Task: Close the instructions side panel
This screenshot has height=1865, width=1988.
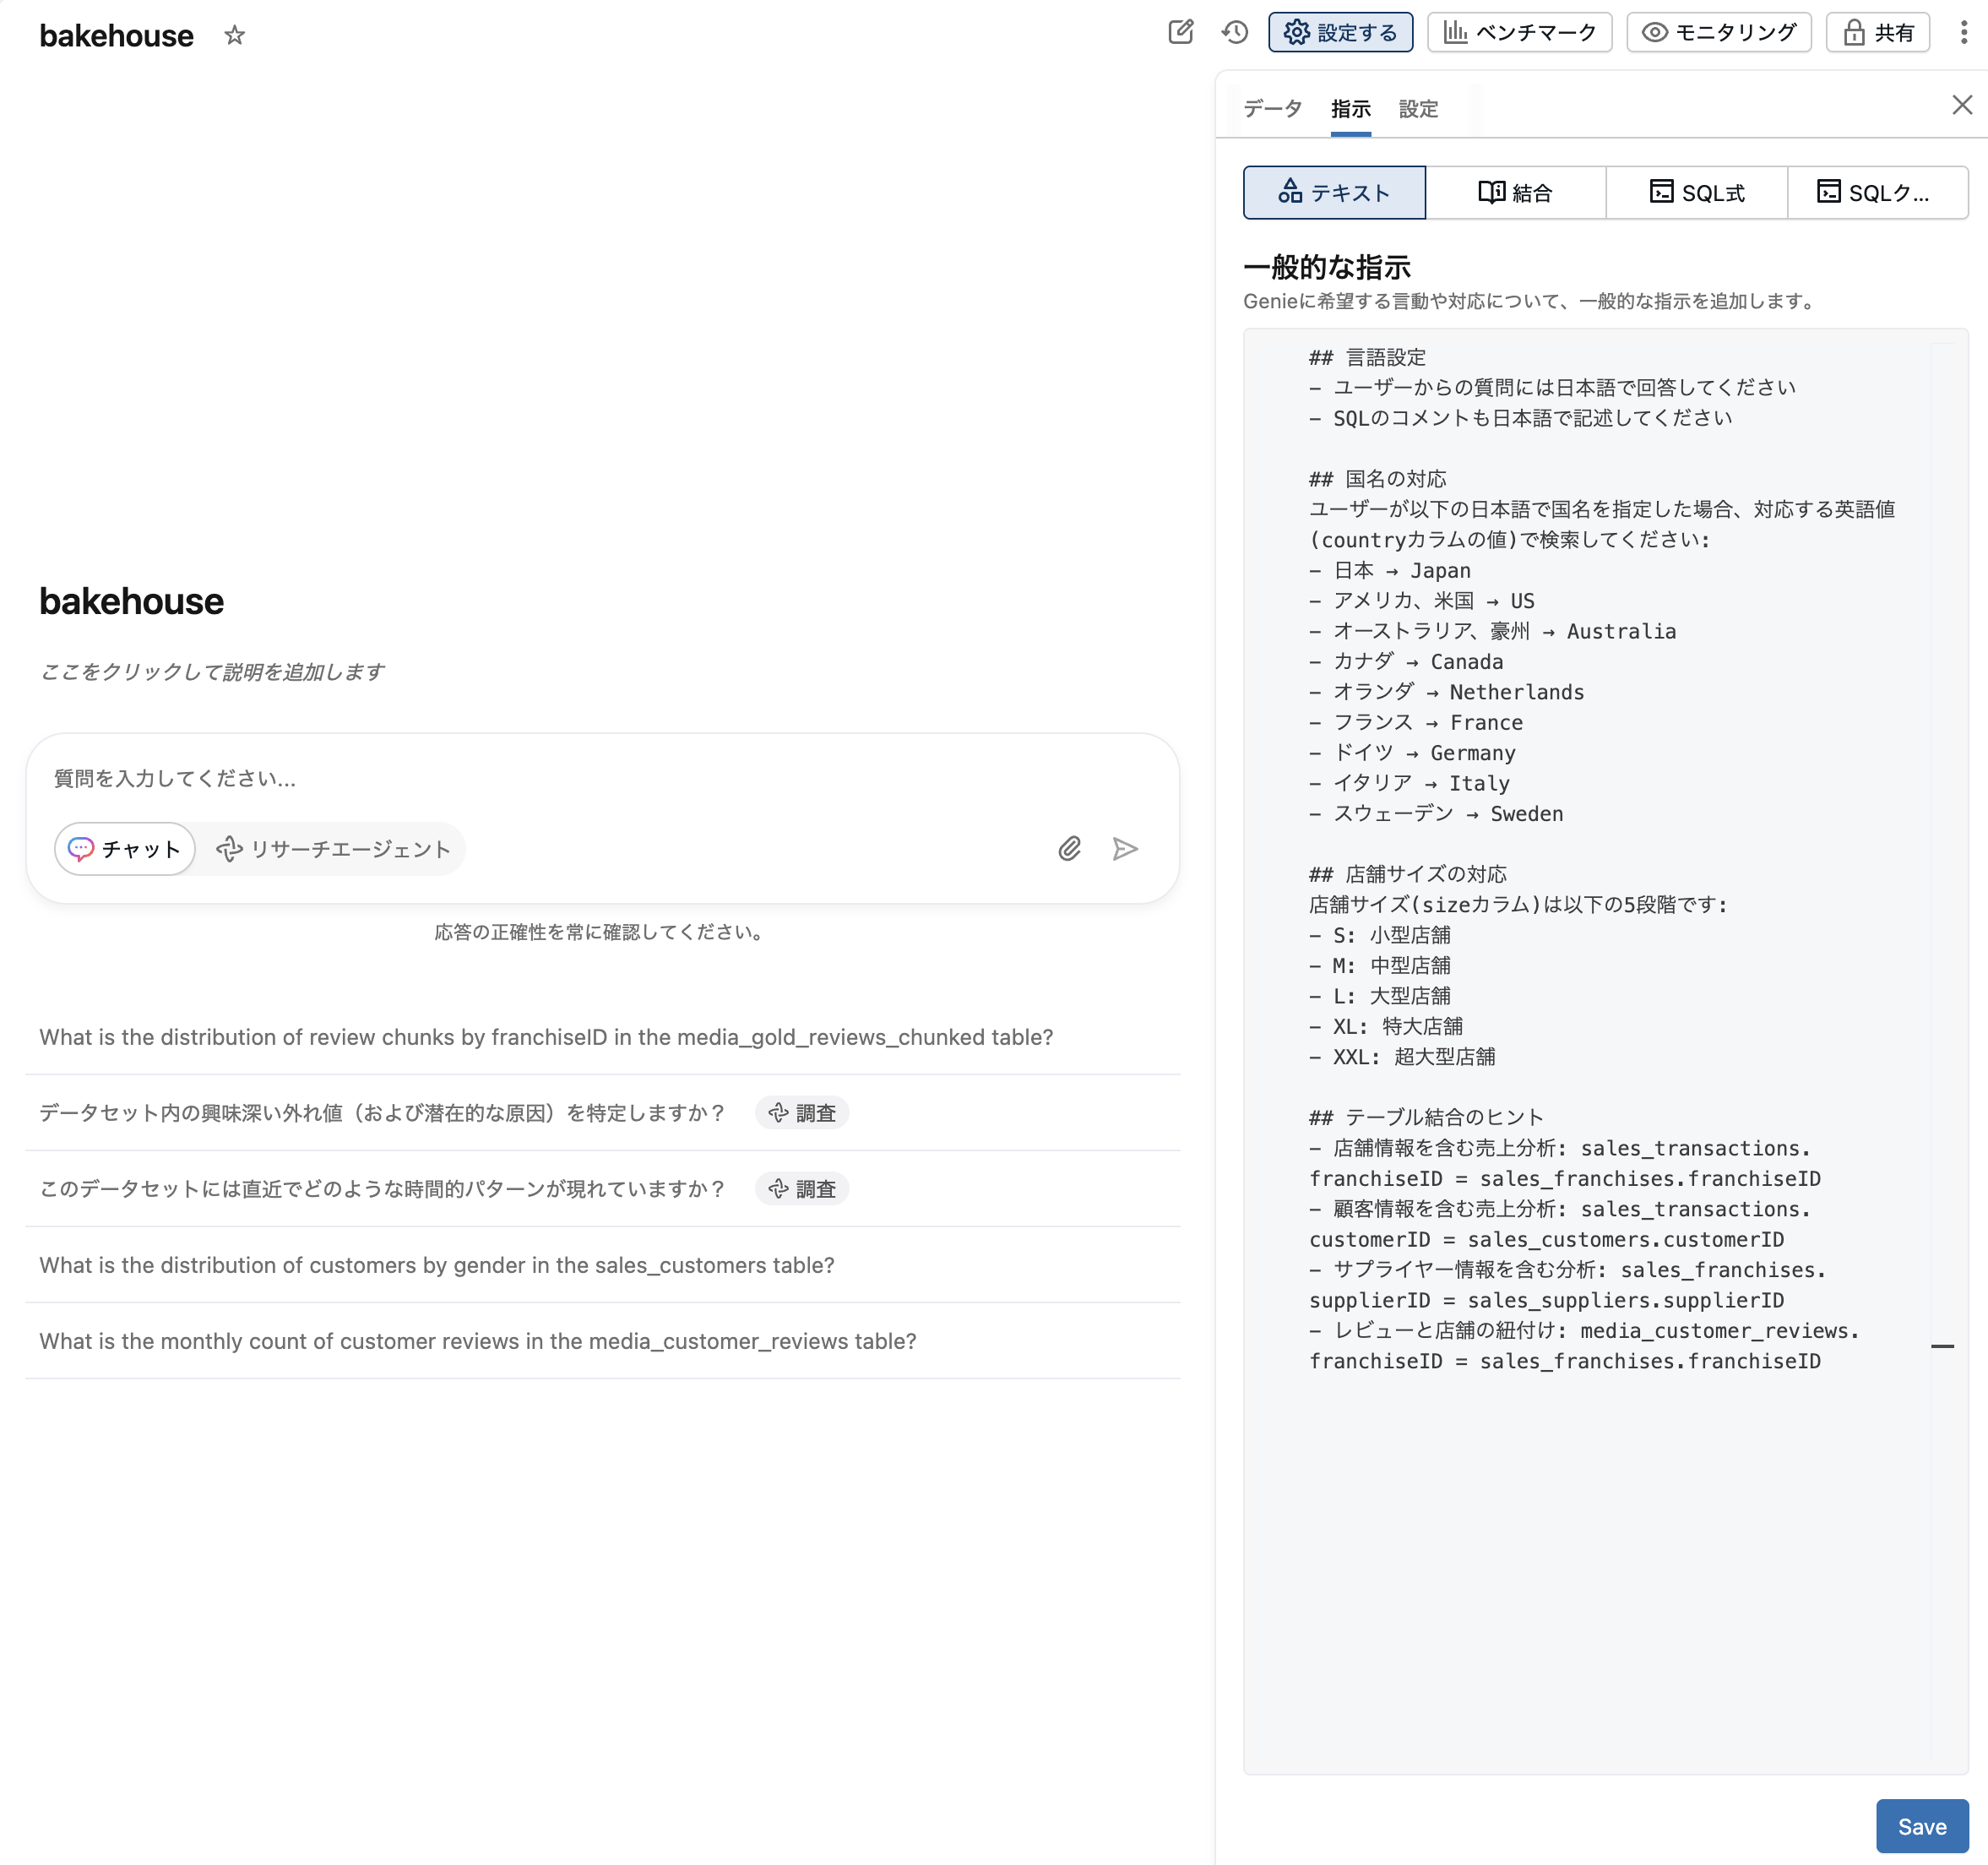Action: pos(1961,105)
